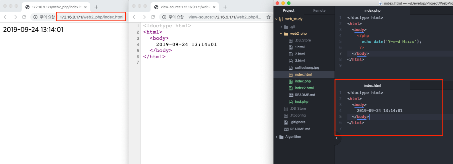Open new tab in first browser window
453x164 pixels.
coord(96,7)
